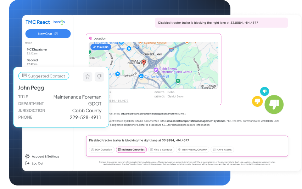The image size is (302, 189).
Task: Open the MC Dispatcher chat
Action: [x=37, y=51]
